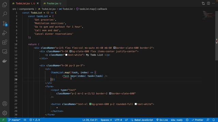
Task: Open border-slate-600 swatch on line 11
Action: point(114,48)
